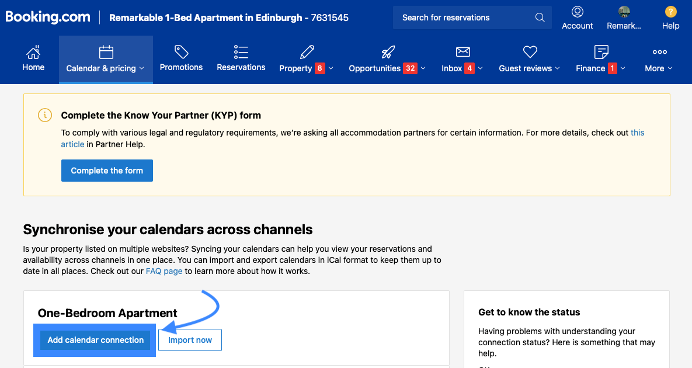Click the search magnifier icon
This screenshot has width=692, height=368.
pos(539,18)
